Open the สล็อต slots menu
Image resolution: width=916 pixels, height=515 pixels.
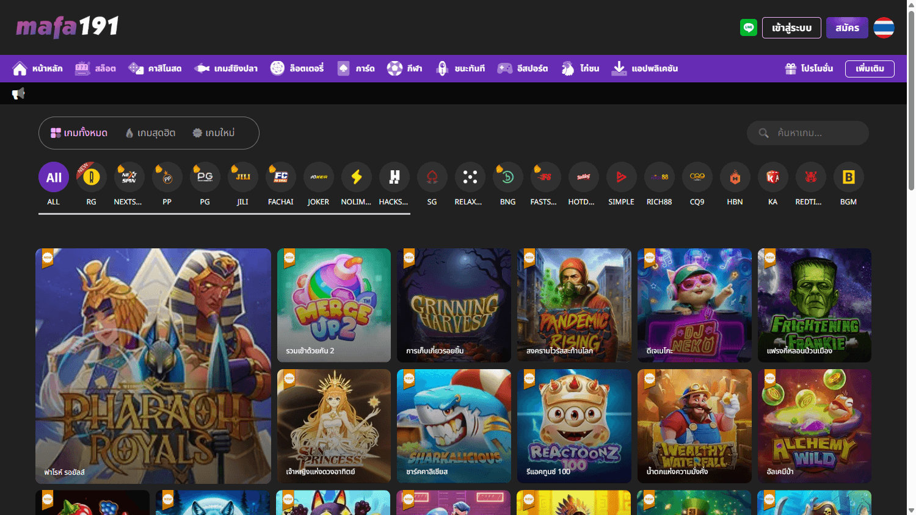click(x=95, y=68)
